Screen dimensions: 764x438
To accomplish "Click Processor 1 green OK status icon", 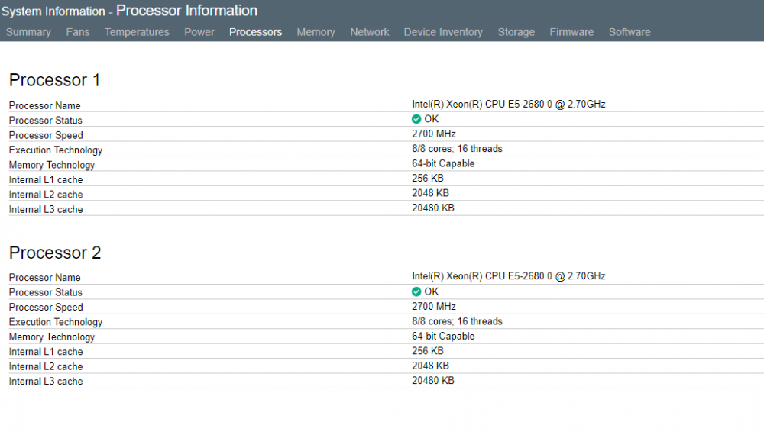I will (x=416, y=119).
